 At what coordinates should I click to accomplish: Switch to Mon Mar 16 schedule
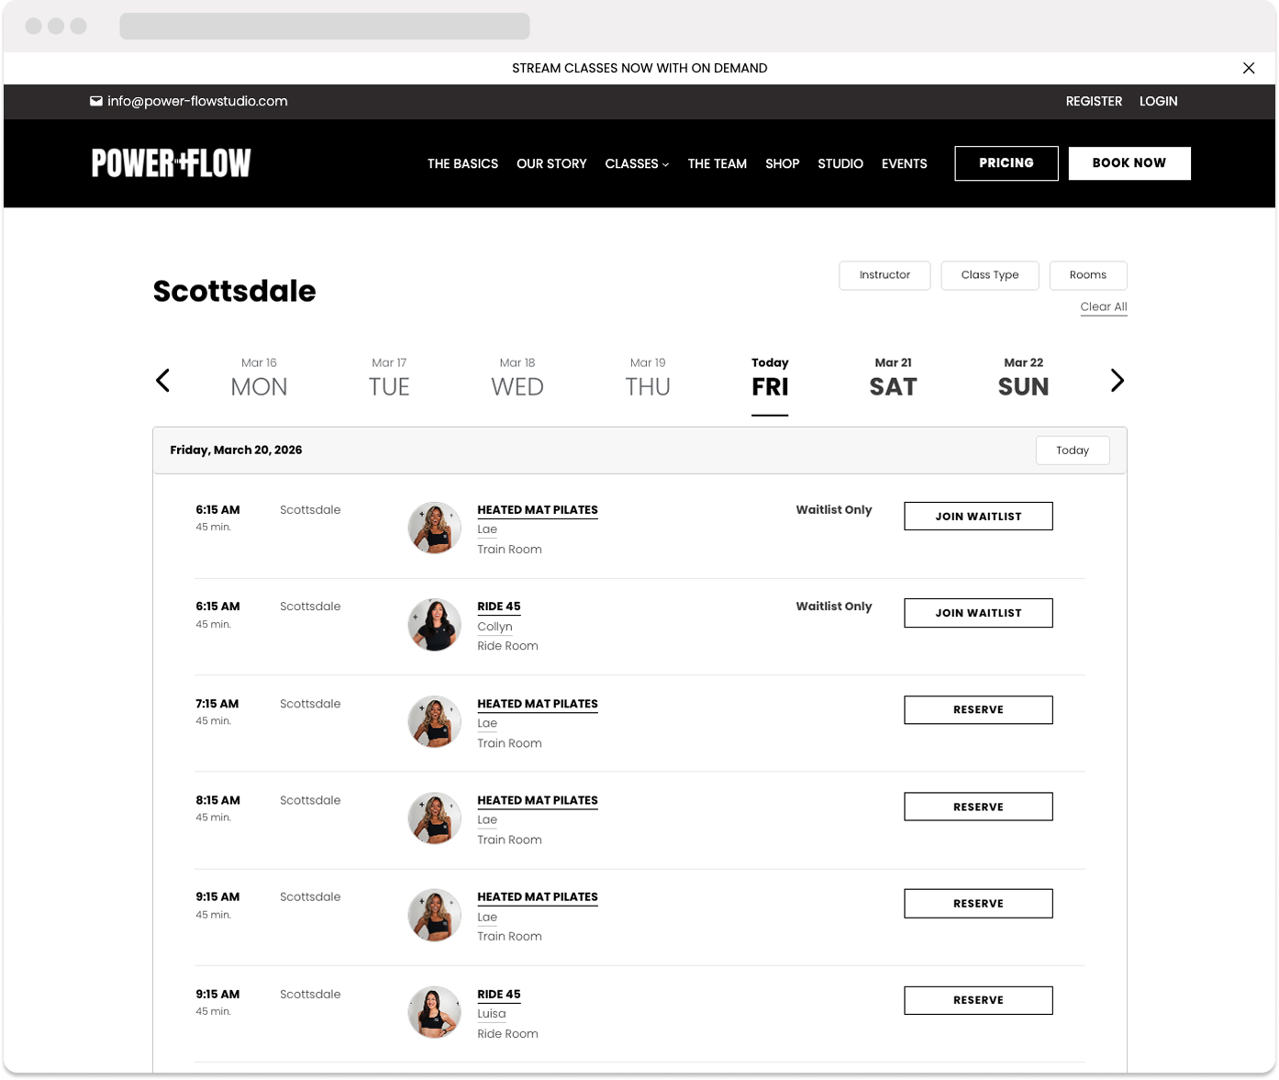pos(259,379)
